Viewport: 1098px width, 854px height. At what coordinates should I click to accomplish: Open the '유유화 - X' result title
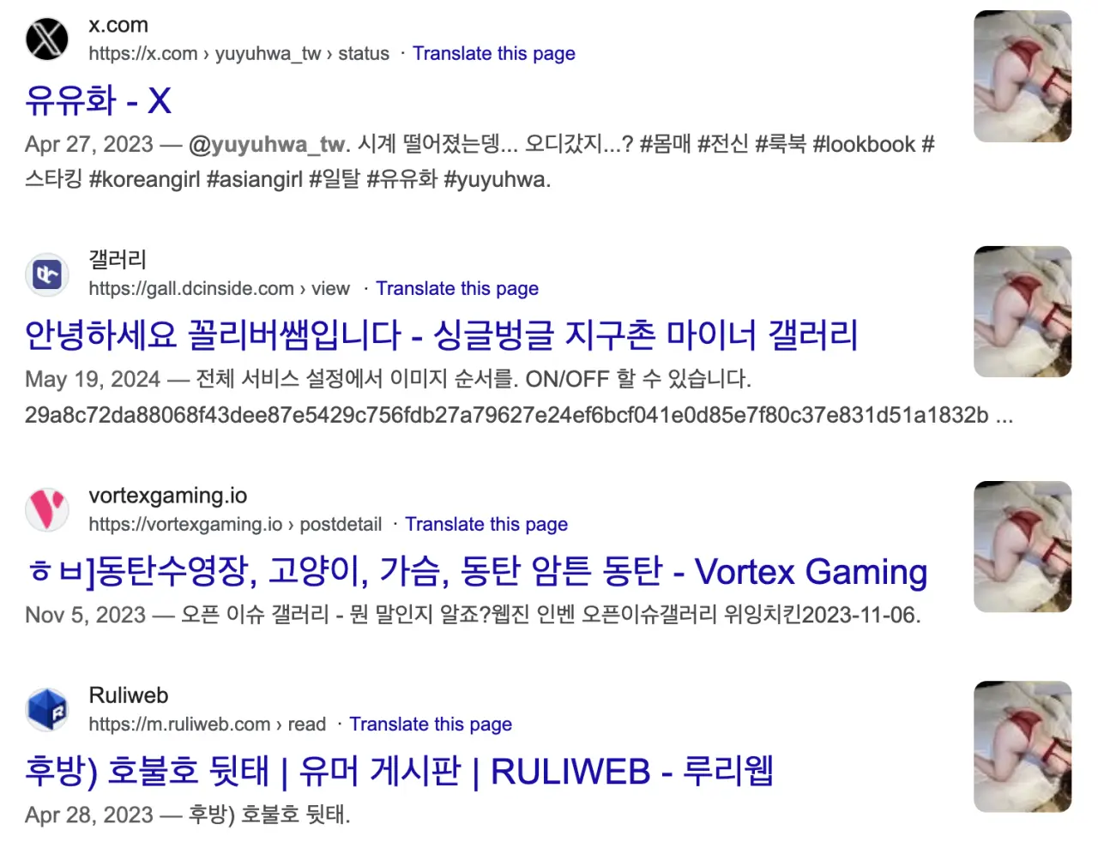(98, 100)
